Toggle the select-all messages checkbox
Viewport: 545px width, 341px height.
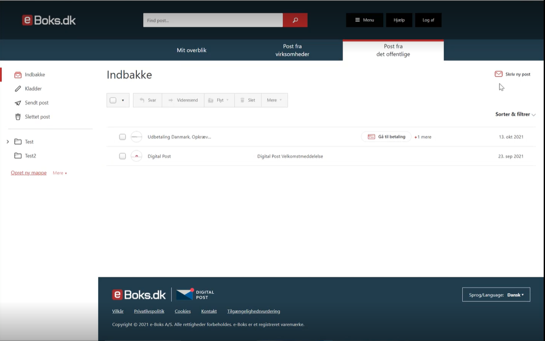(113, 100)
